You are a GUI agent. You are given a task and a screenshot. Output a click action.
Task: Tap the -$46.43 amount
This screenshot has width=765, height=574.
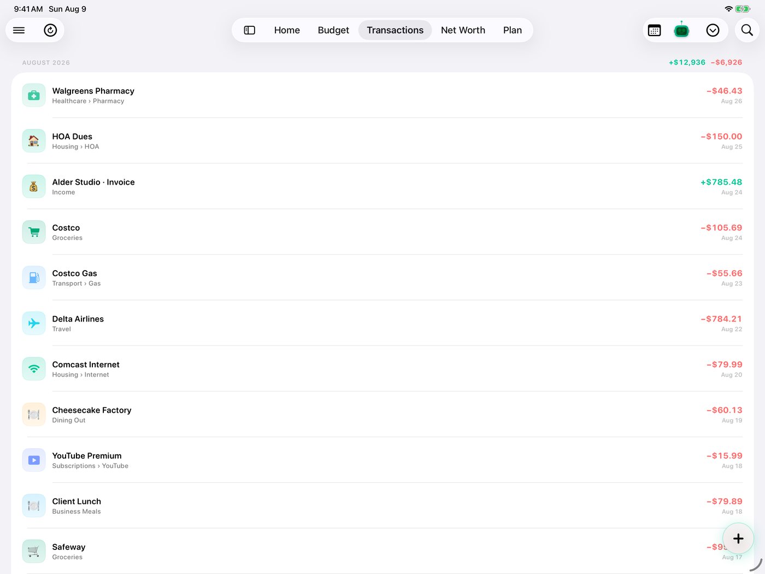pos(724,91)
